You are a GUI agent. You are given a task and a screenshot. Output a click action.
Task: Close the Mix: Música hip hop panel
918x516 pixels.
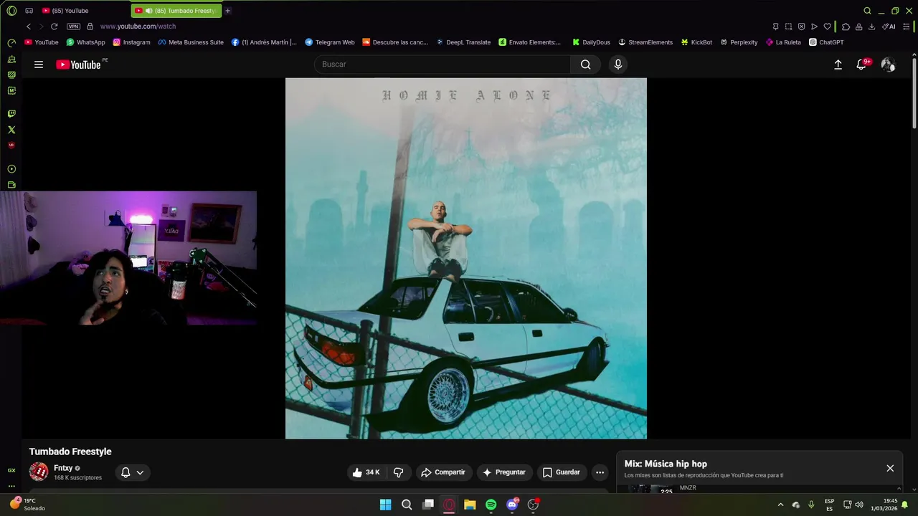pos(890,468)
